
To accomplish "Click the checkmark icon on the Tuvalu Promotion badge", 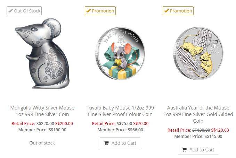I will [x=89, y=11].
